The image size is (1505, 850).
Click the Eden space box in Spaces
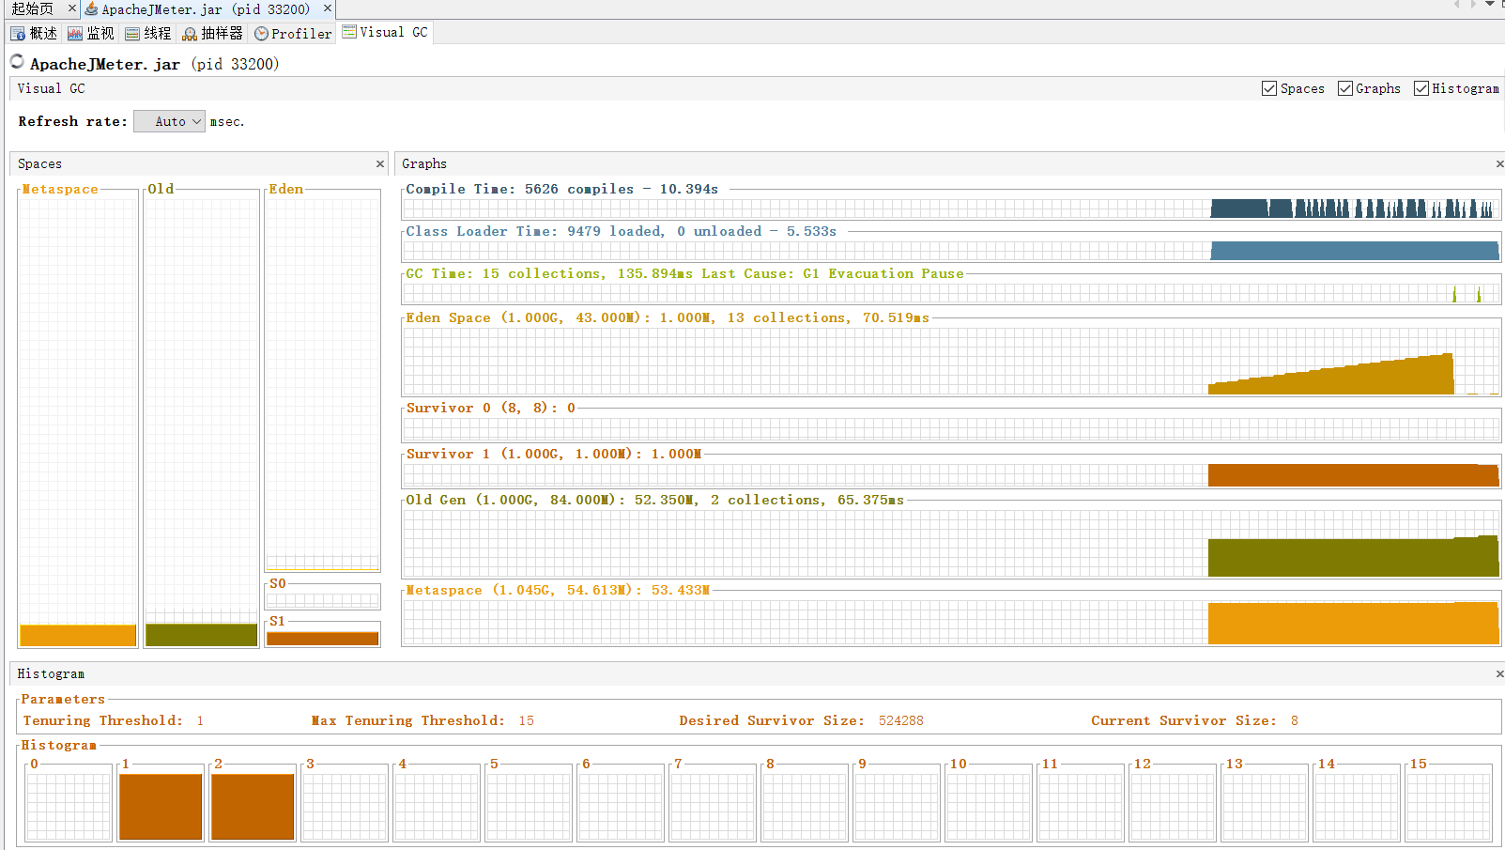[322, 382]
